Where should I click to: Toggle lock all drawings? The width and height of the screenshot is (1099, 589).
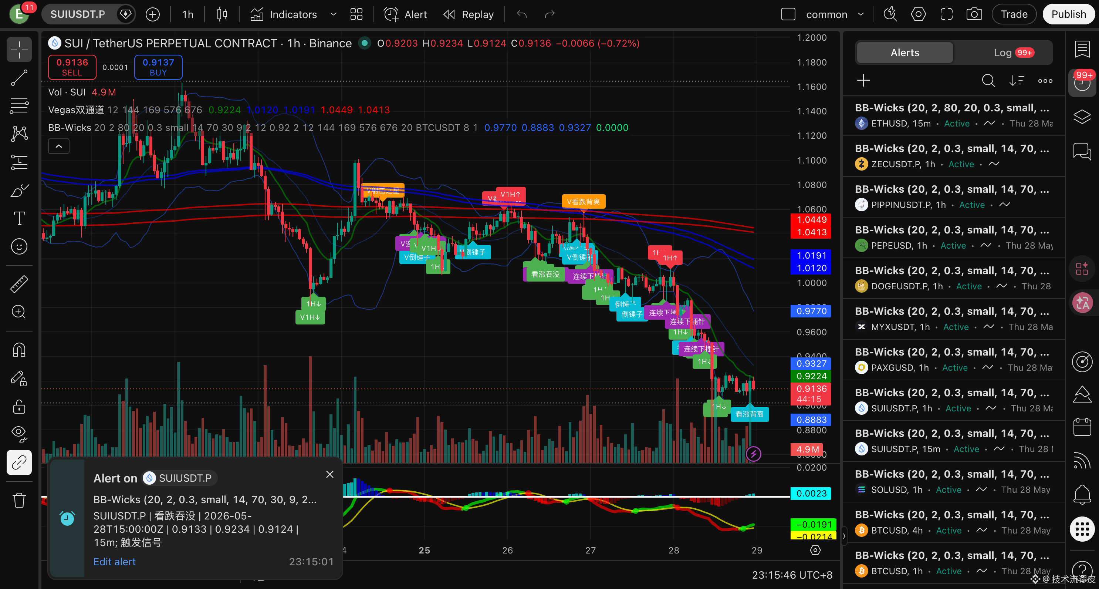[19, 406]
